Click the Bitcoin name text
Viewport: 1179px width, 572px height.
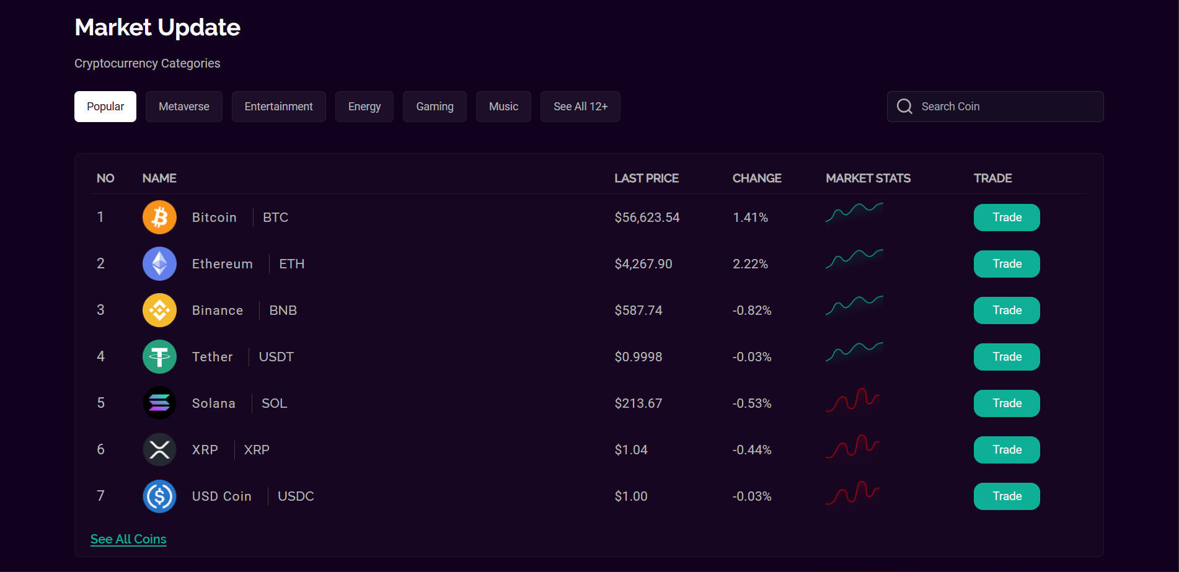[214, 218]
